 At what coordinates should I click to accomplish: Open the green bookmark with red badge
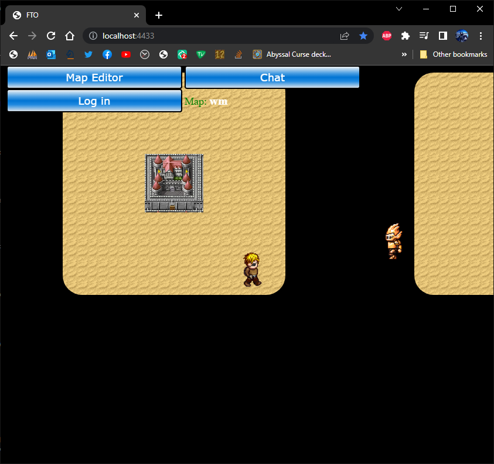pos(182,54)
